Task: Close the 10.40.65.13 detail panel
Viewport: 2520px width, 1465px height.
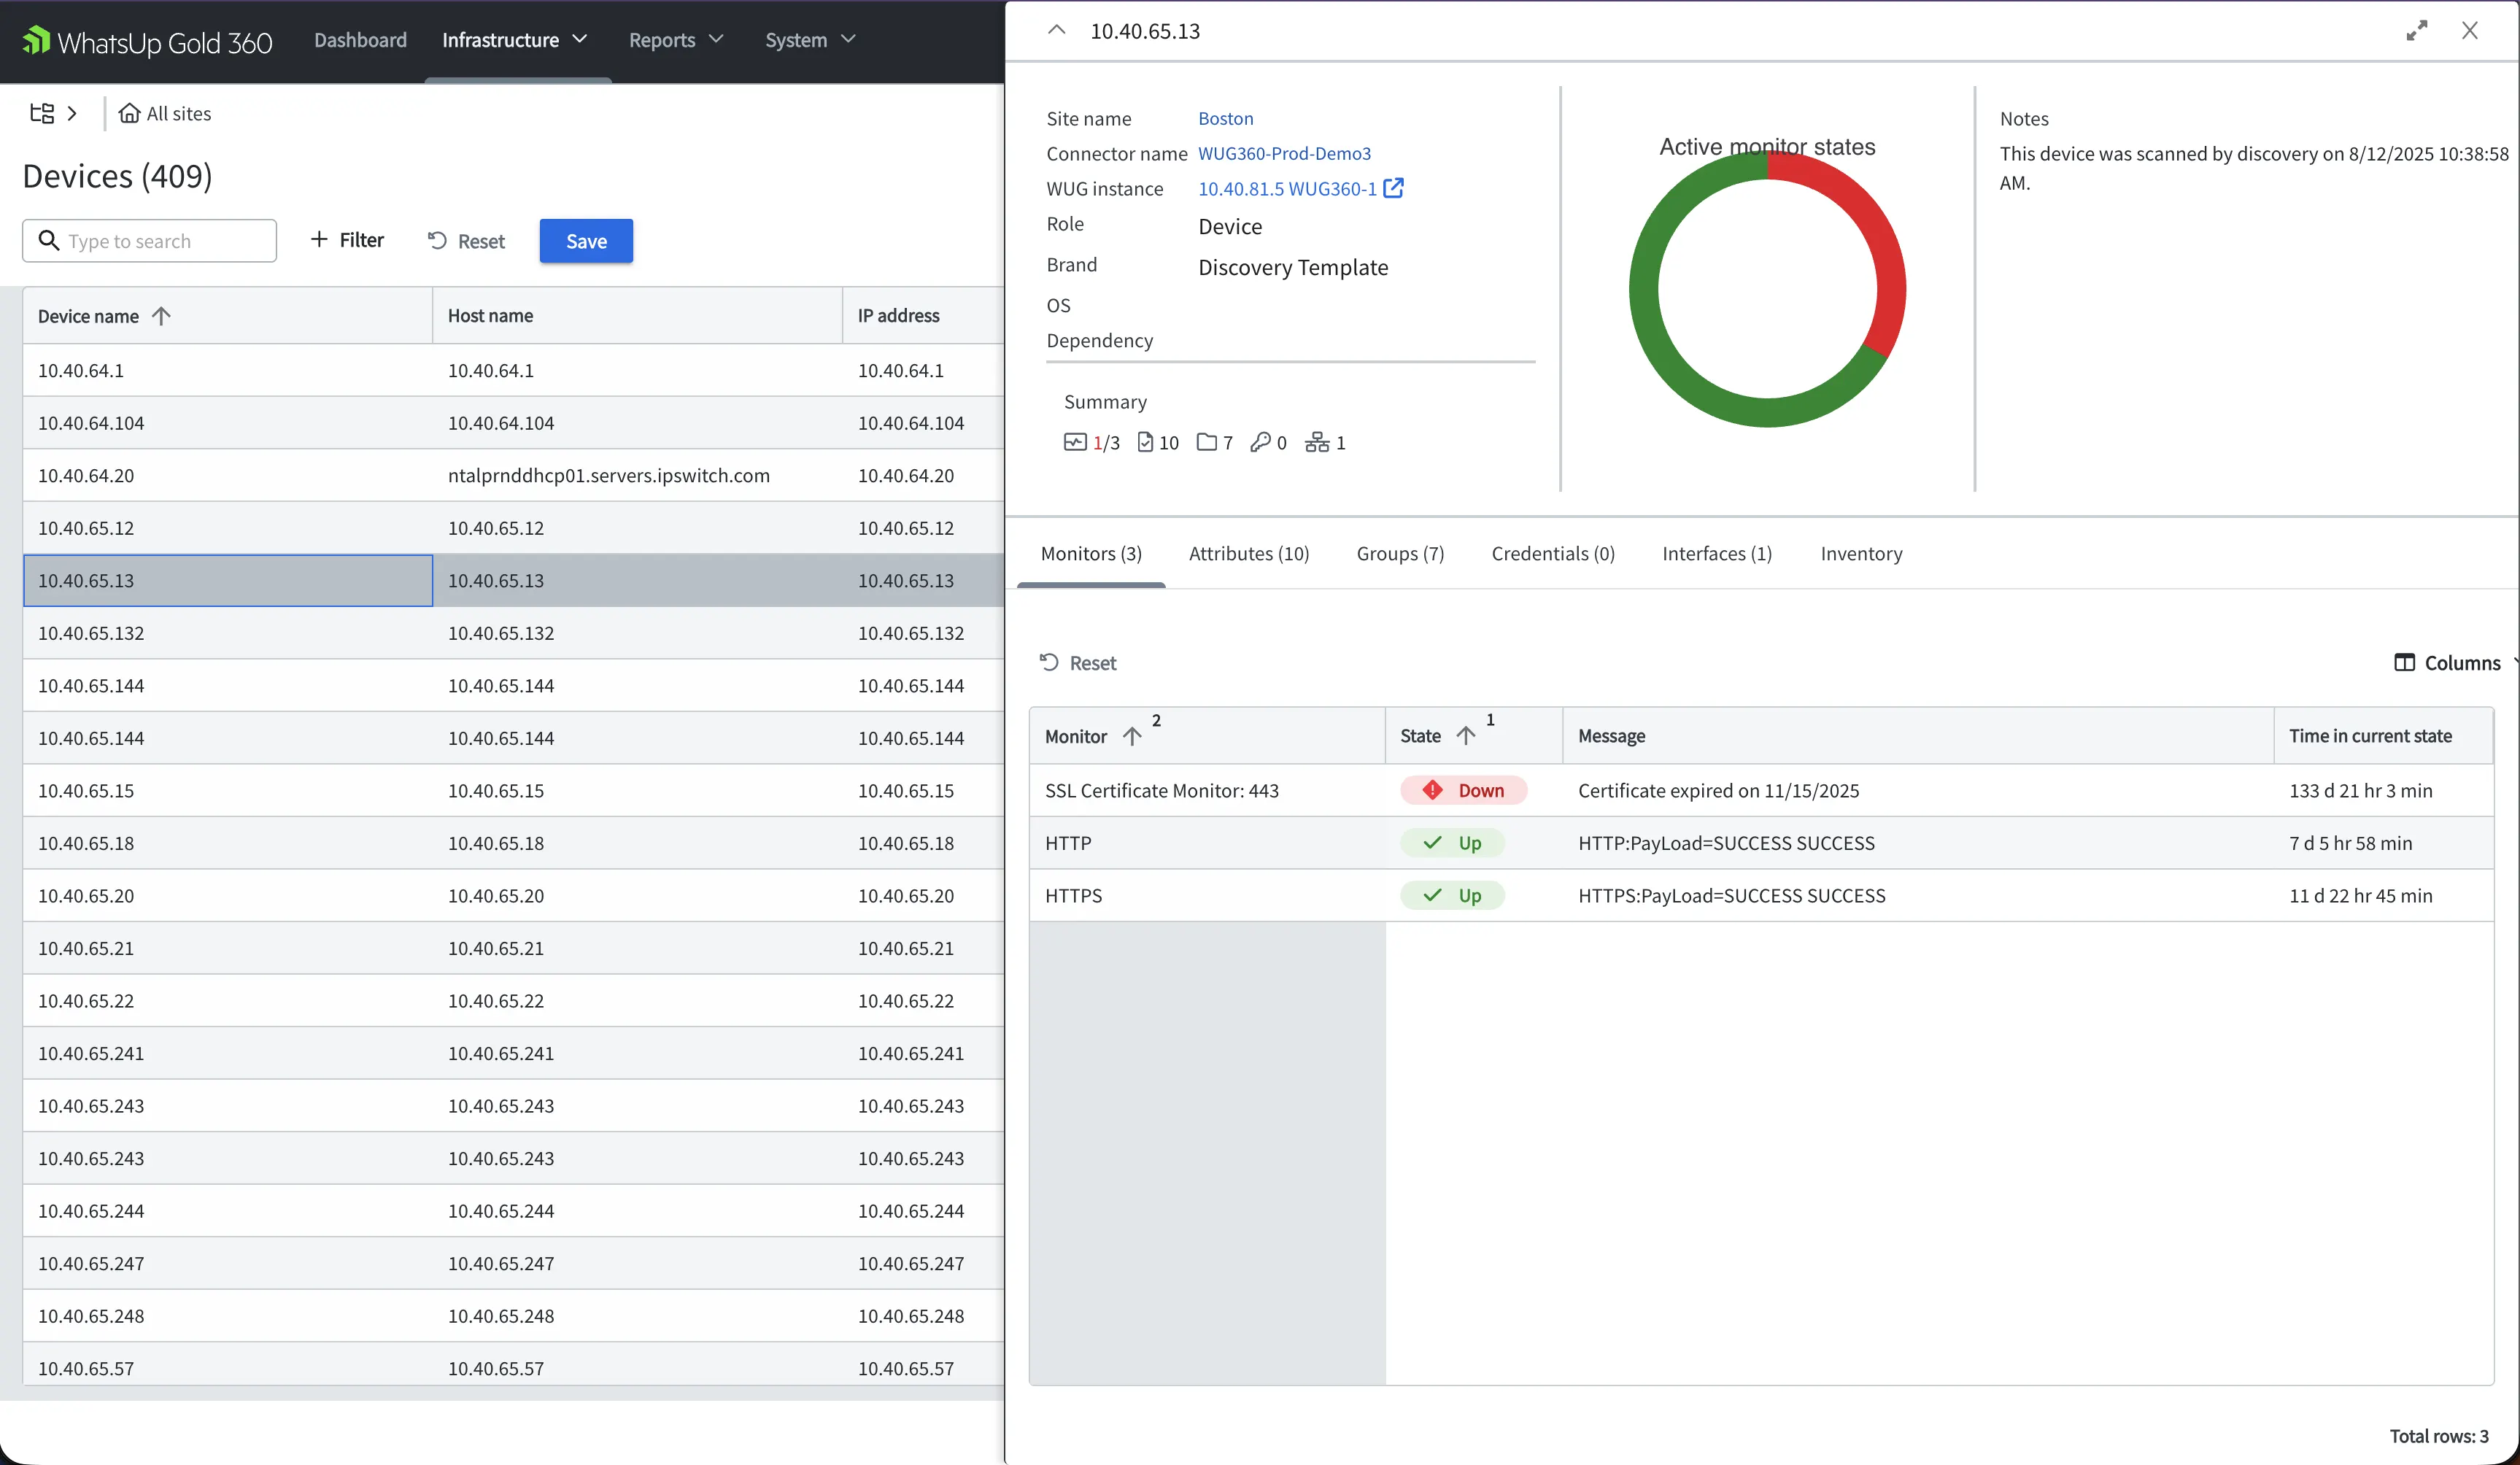Action: click(x=2469, y=31)
